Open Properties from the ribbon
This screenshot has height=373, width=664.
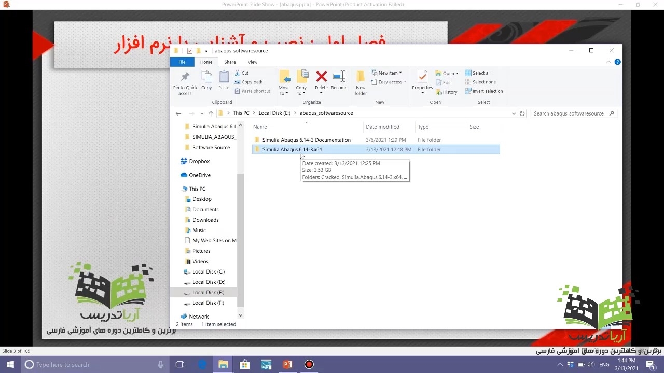coord(422,78)
